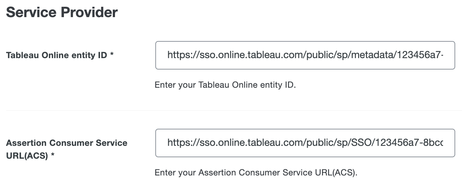Click 'Enter your Assertion Consumer Service URL(ACS)' hint
This screenshot has width=462, height=184.
pos(256,173)
